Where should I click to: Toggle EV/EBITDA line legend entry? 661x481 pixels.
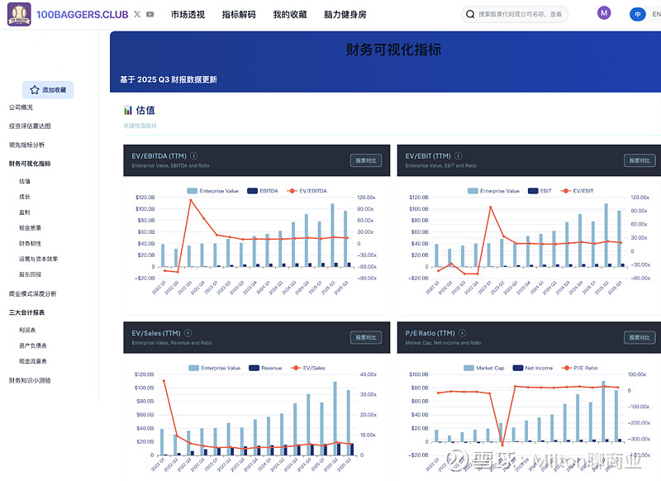coord(307,191)
